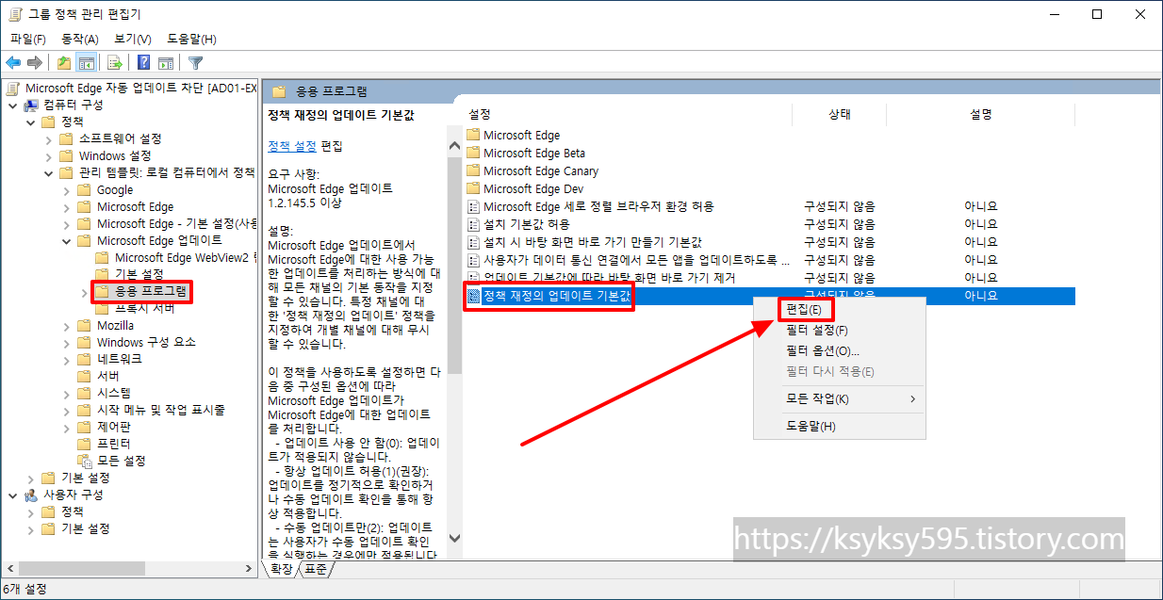The image size is (1163, 600).
Task: Click the description pane scrollbar down arrow
Action: coord(455,538)
